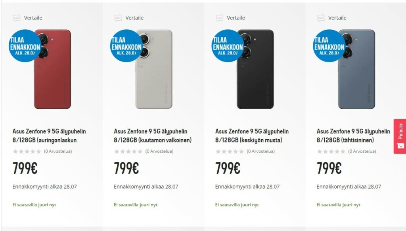406x231 pixels.
Task: Toggle Vertaile for the tähtisininen model
Action: 337,18
